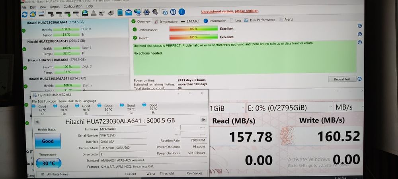Open Hard Disk Sentinel Help menu
Image resolution: width=398 pixels, height=179 pixels.
(90, 6)
